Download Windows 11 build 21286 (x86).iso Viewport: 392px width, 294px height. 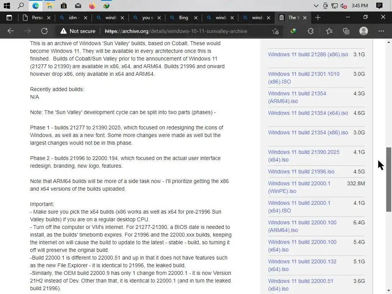coord(308,54)
